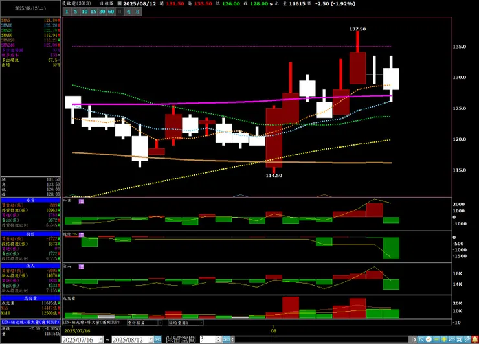Click the clock icon in bottom toolbar

(429, 339)
